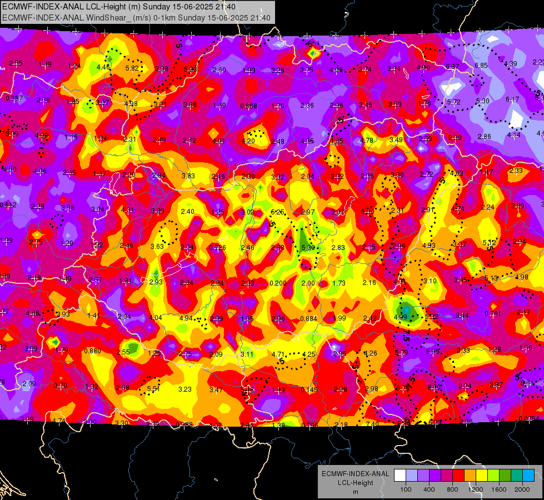
Task: Click the wind shear value 0.868
Action: pyautogui.click(x=248, y=106)
